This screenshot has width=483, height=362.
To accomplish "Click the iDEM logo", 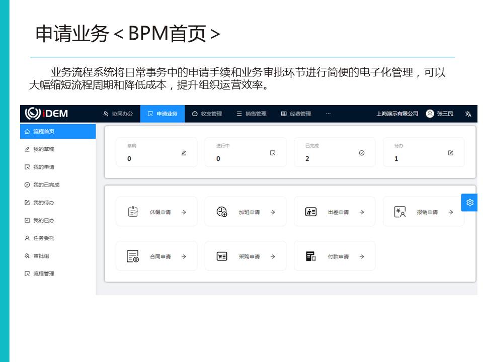I will tap(46, 114).
